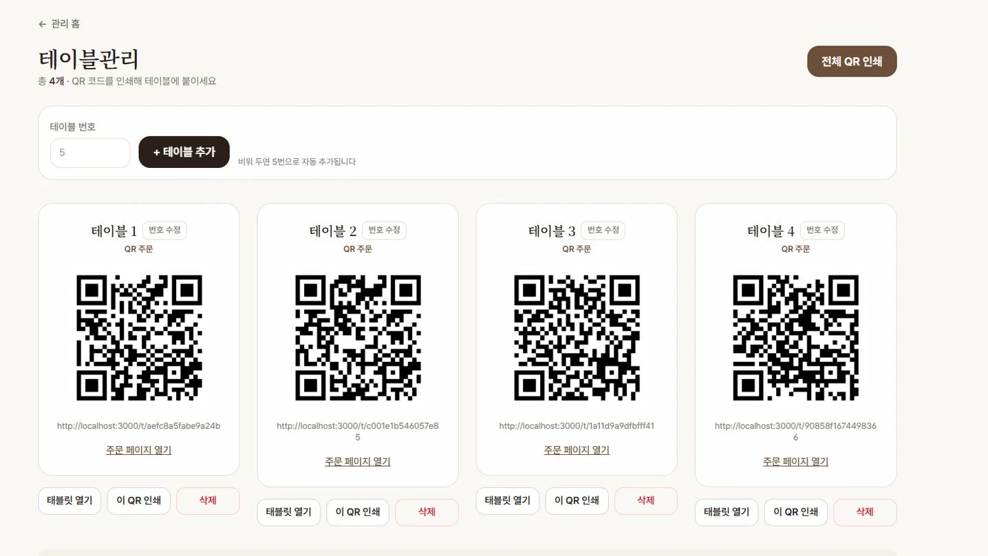The image size is (988, 556).
Task: Click hint text '비워 두면 5번으로 자동 추가됩니다'
Action: pyautogui.click(x=297, y=162)
